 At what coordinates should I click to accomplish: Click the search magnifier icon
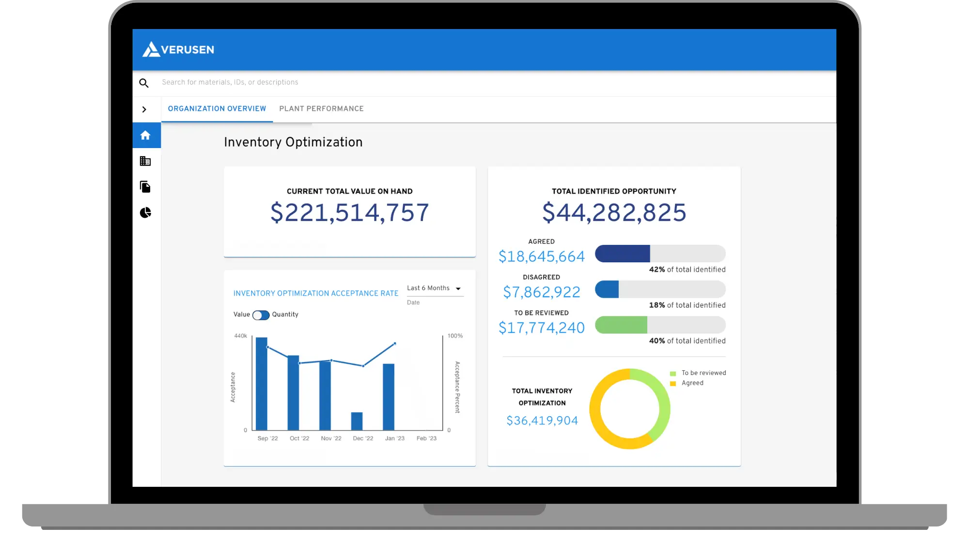[144, 83]
